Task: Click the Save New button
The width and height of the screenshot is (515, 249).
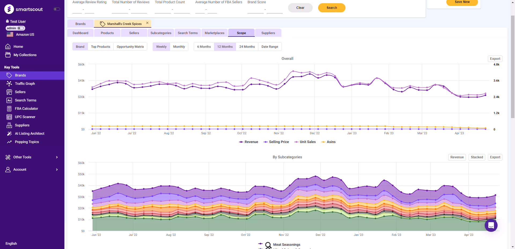Action: pos(462,2)
